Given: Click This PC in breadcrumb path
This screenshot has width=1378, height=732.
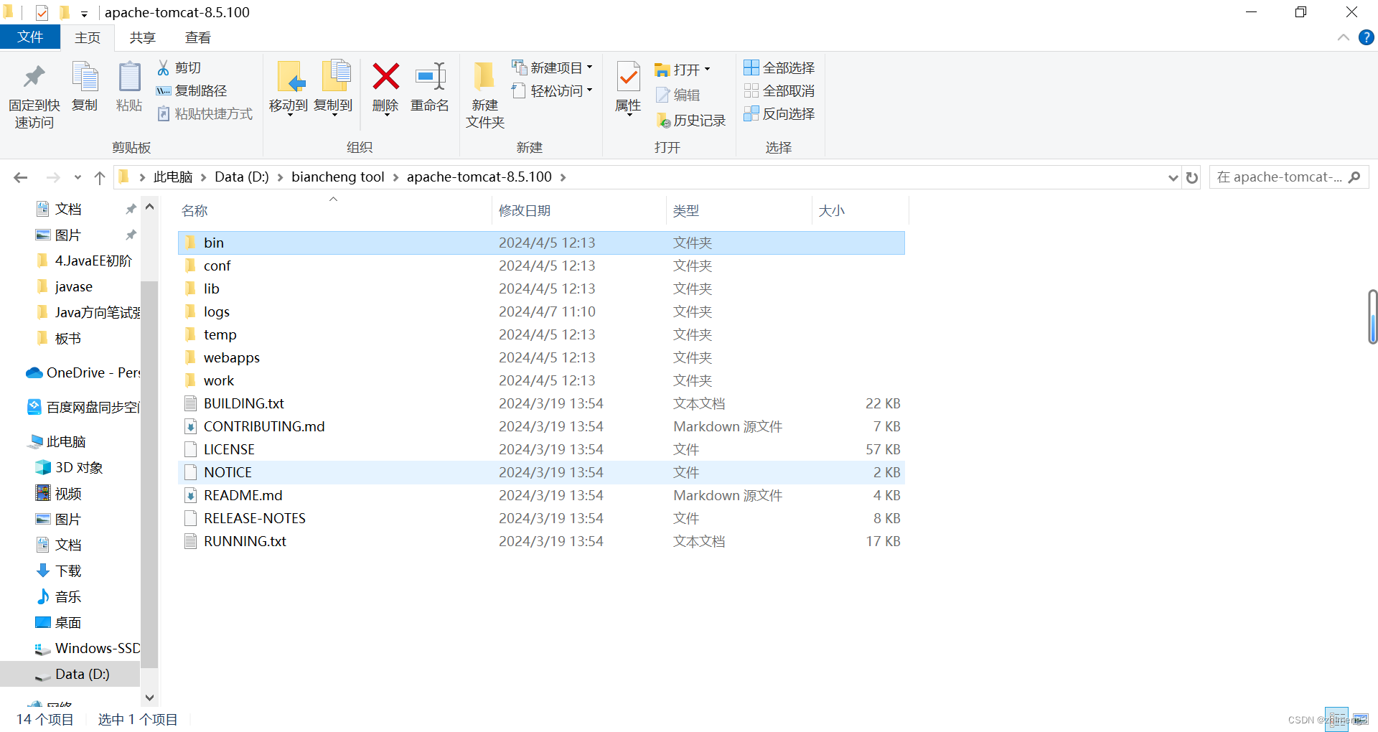Looking at the screenshot, I should [x=173, y=177].
